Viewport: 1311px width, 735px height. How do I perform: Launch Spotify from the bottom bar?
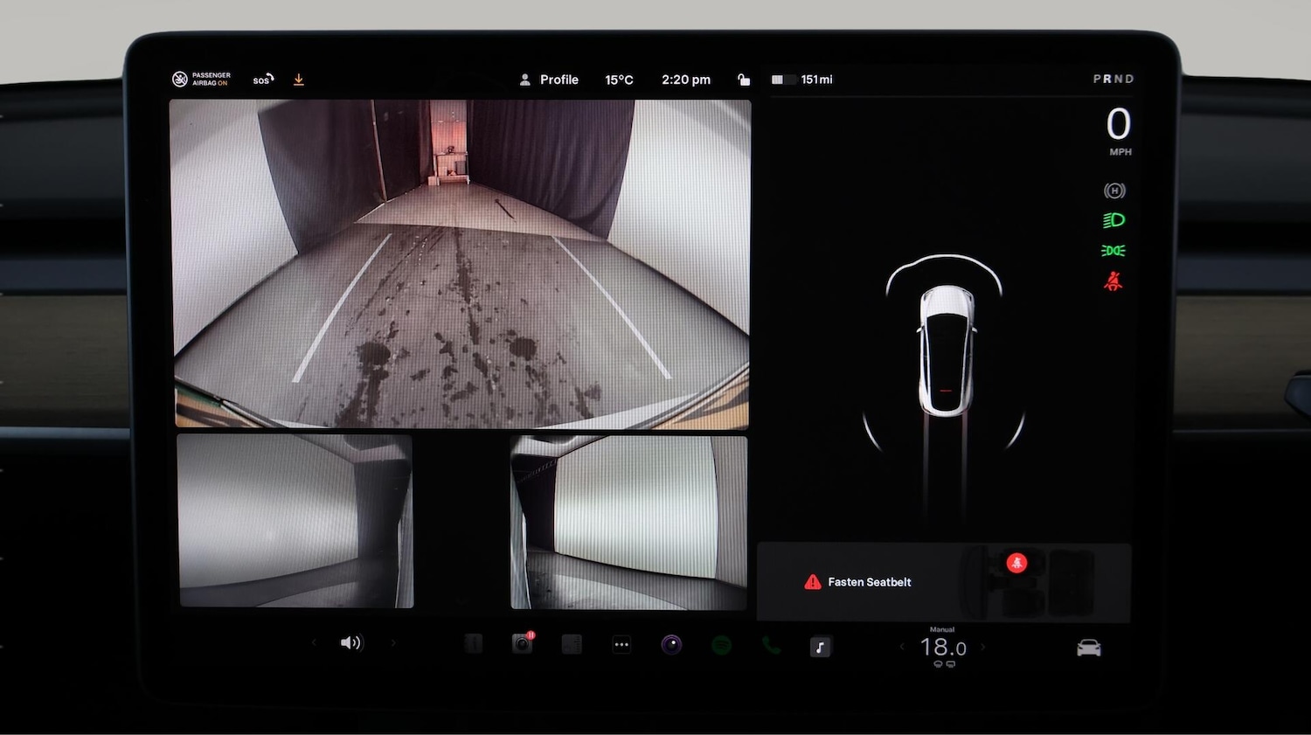[721, 646]
